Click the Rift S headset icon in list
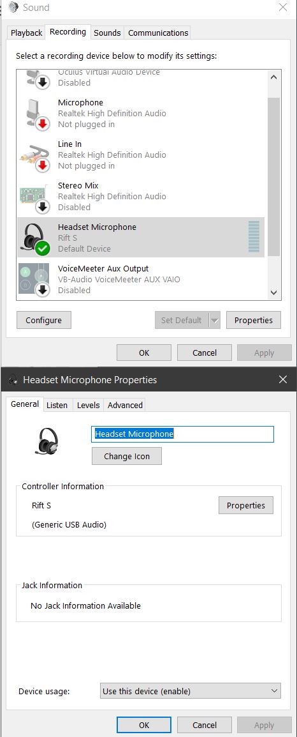This screenshot has width=297, height=737. coord(35,238)
